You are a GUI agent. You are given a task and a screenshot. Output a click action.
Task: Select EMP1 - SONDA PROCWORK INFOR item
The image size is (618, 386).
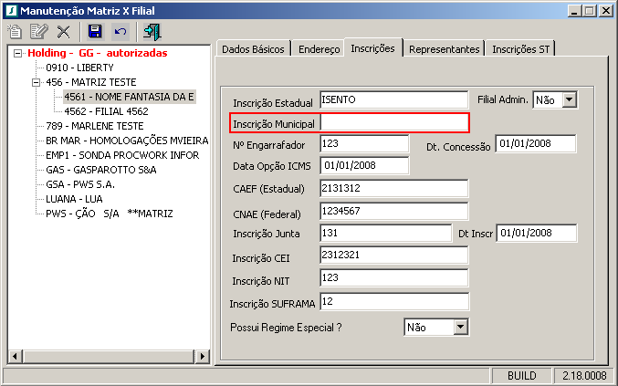coord(122,155)
